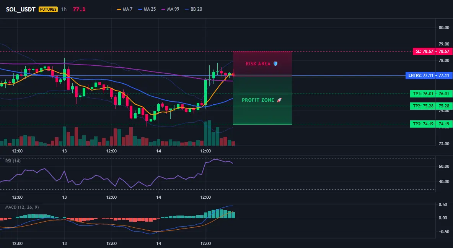
Task: Toggle the MA 99 legend entry
Action: coord(170,9)
